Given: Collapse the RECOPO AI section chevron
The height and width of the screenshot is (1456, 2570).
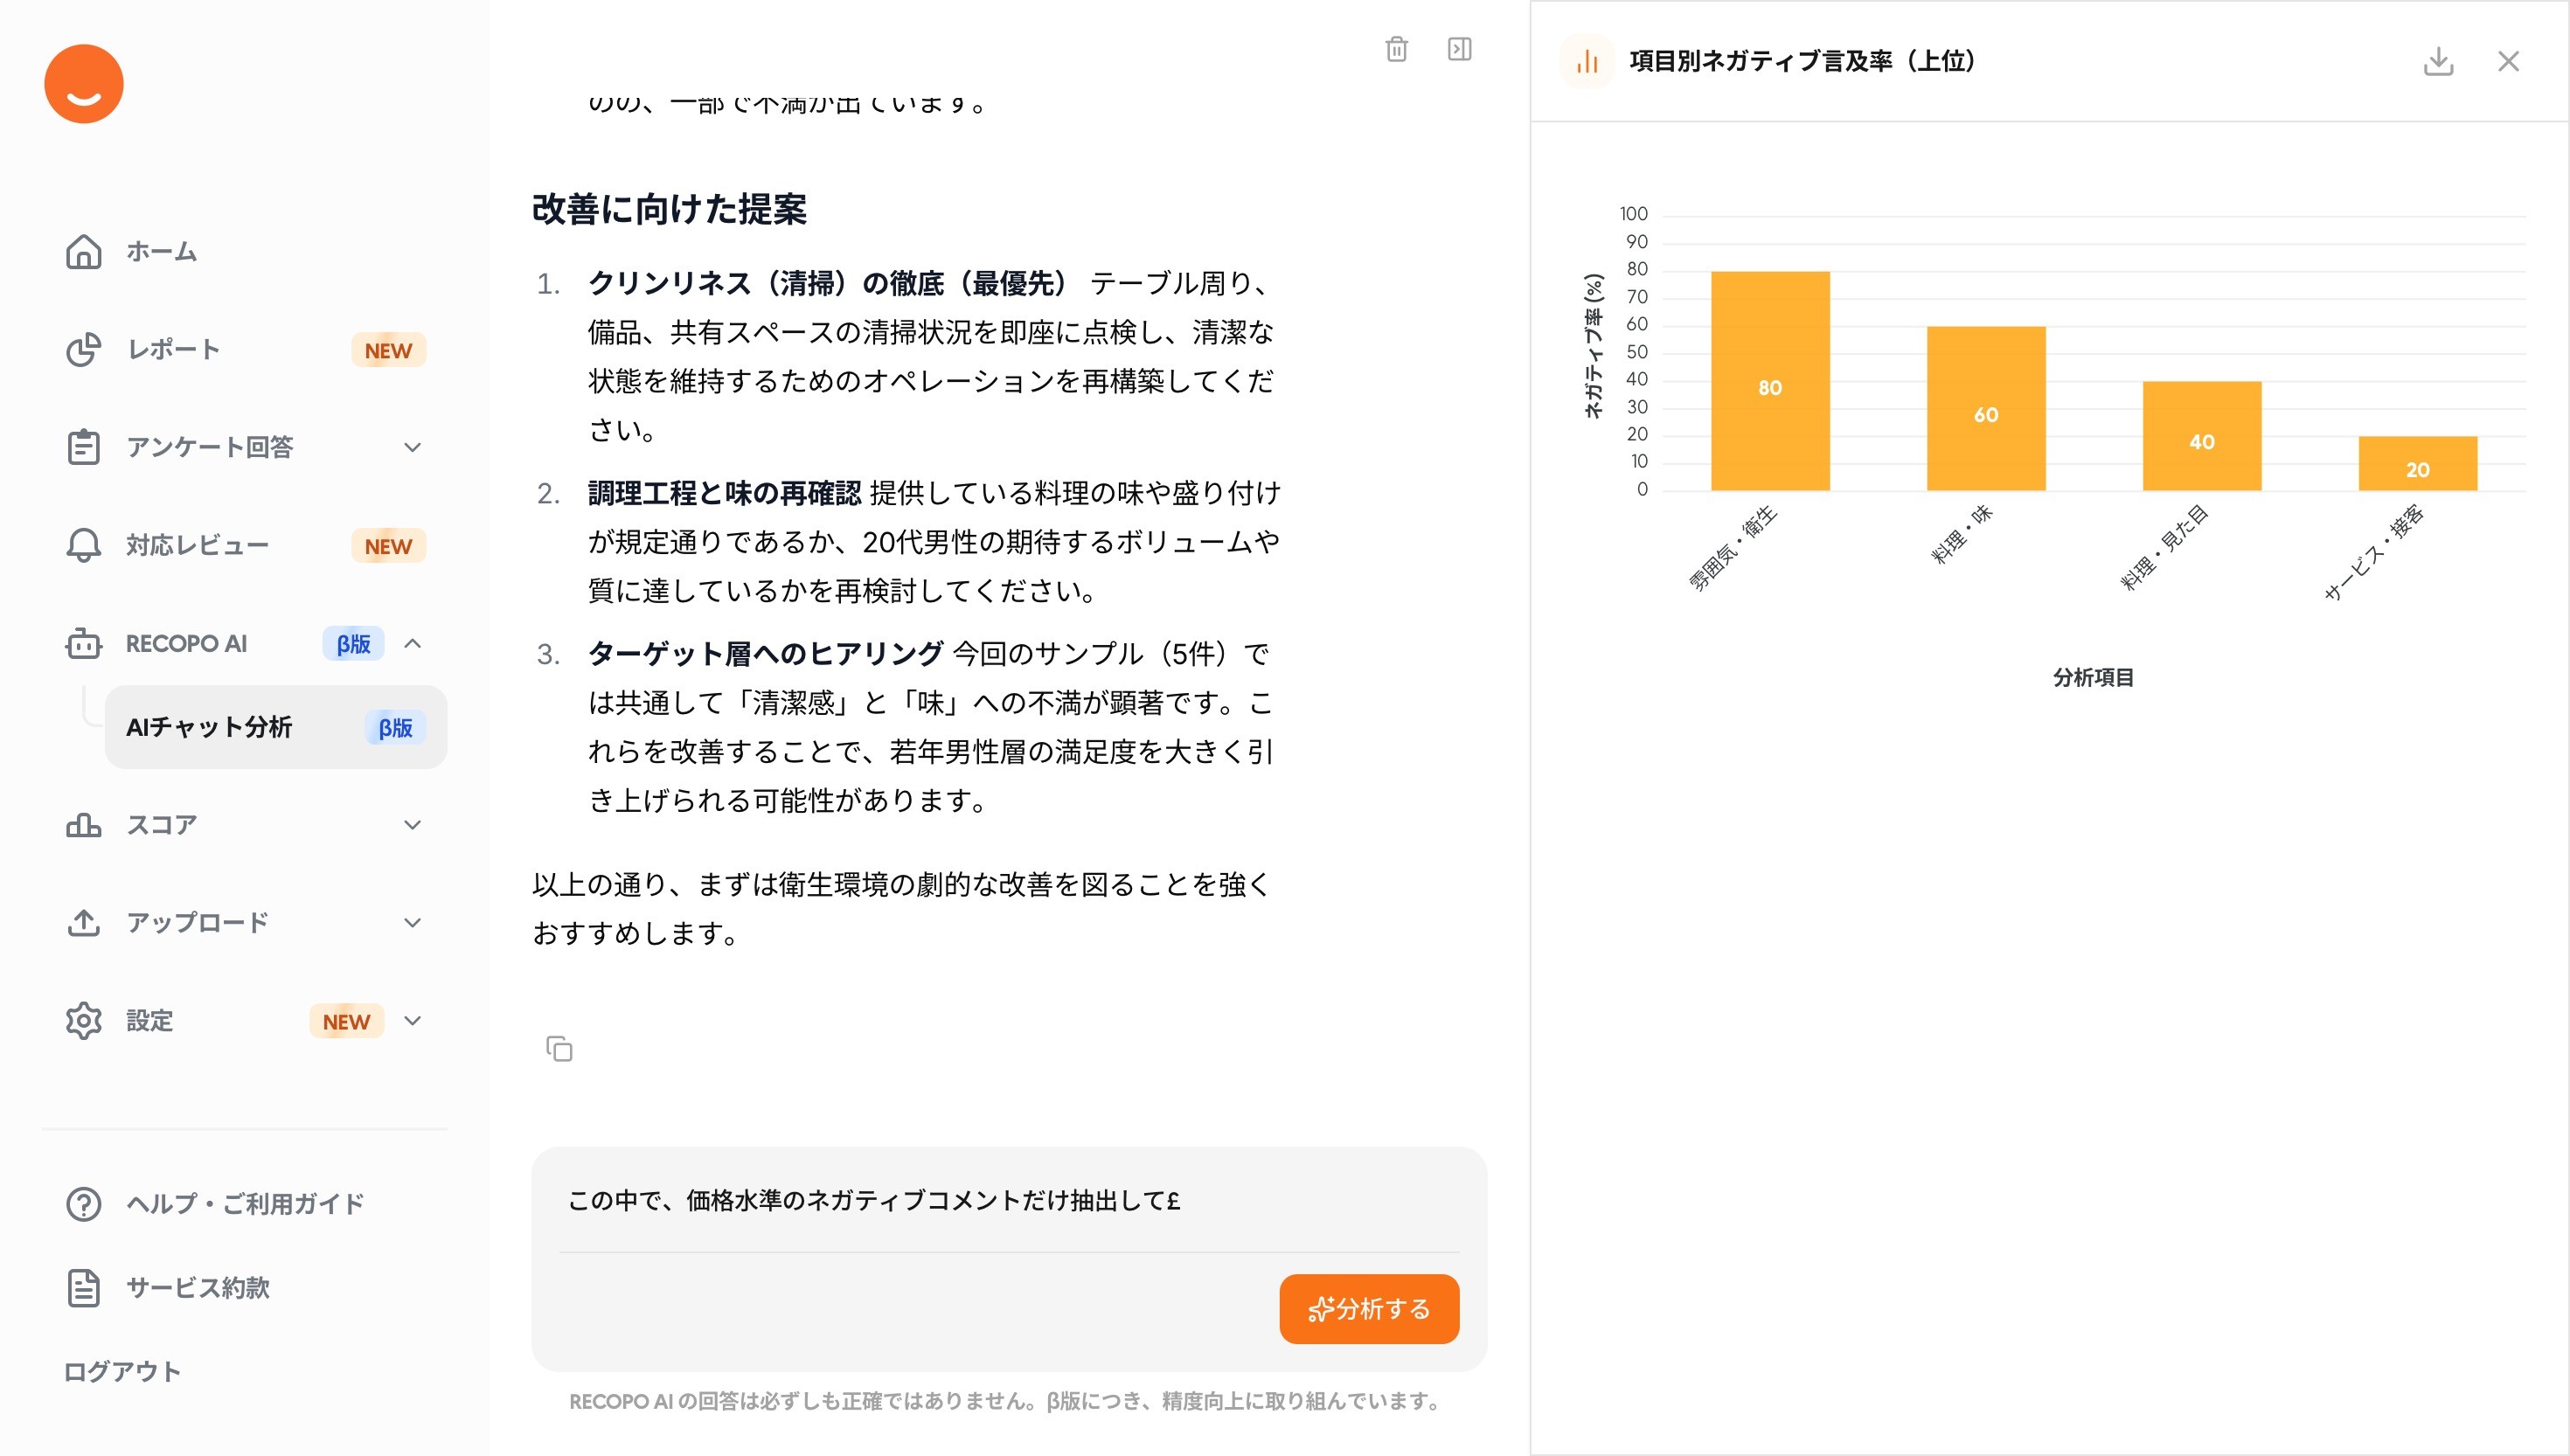Looking at the screenshot, I should [412, 643].
